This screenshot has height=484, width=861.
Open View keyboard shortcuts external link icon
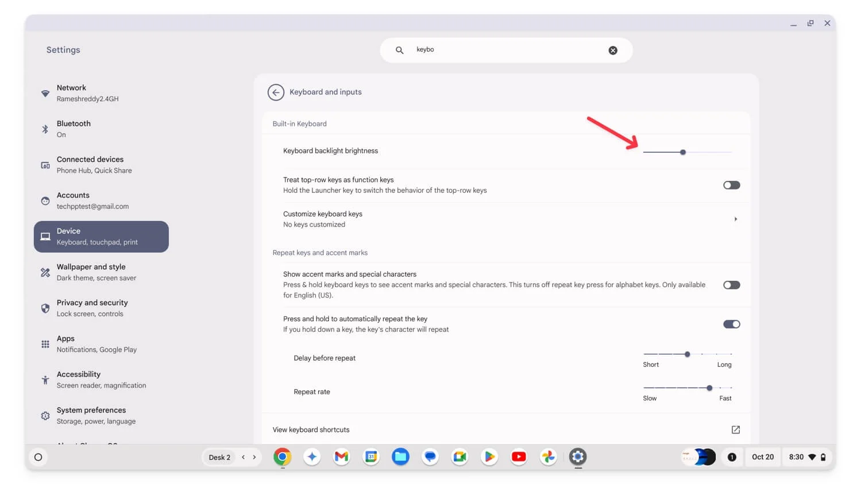pyautogui.click(x=735, y=429)
